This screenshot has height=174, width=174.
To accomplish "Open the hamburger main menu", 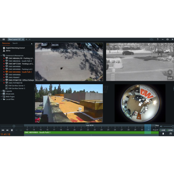I will [x=3, y=39].
